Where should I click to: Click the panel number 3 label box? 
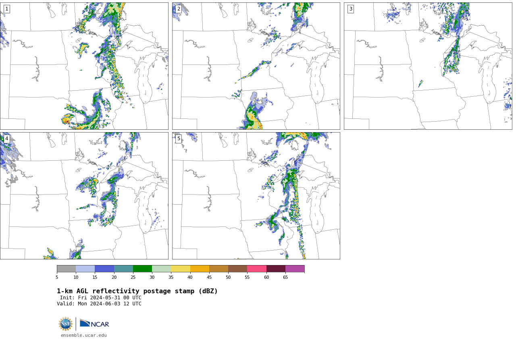point(350,9)
